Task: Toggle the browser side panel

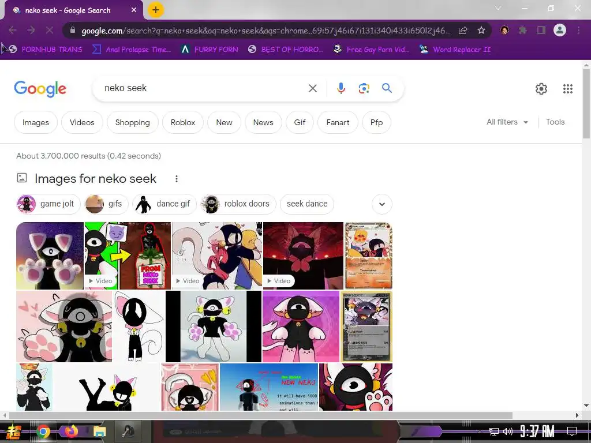Action: click(541, 30)
